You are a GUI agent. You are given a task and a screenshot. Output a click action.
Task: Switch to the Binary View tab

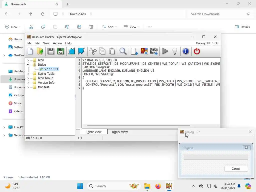120,132
